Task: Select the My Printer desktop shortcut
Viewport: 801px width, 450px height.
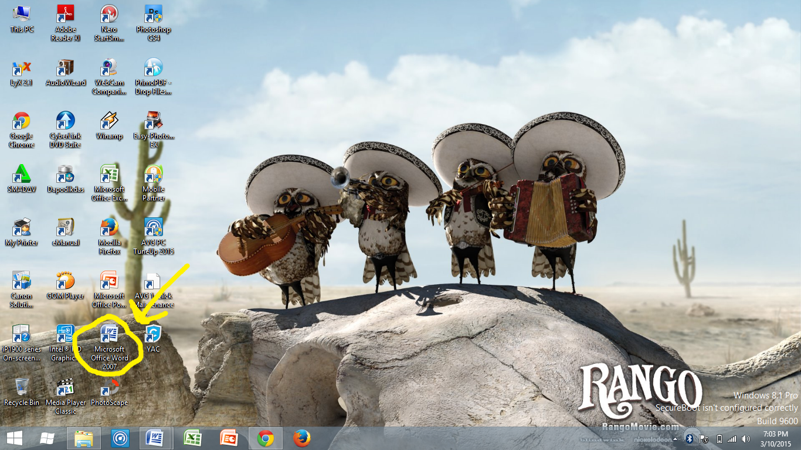Action: pos(22,233)
